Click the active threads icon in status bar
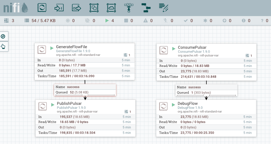This screenshot has width=271, height=144. click(6, 21)
